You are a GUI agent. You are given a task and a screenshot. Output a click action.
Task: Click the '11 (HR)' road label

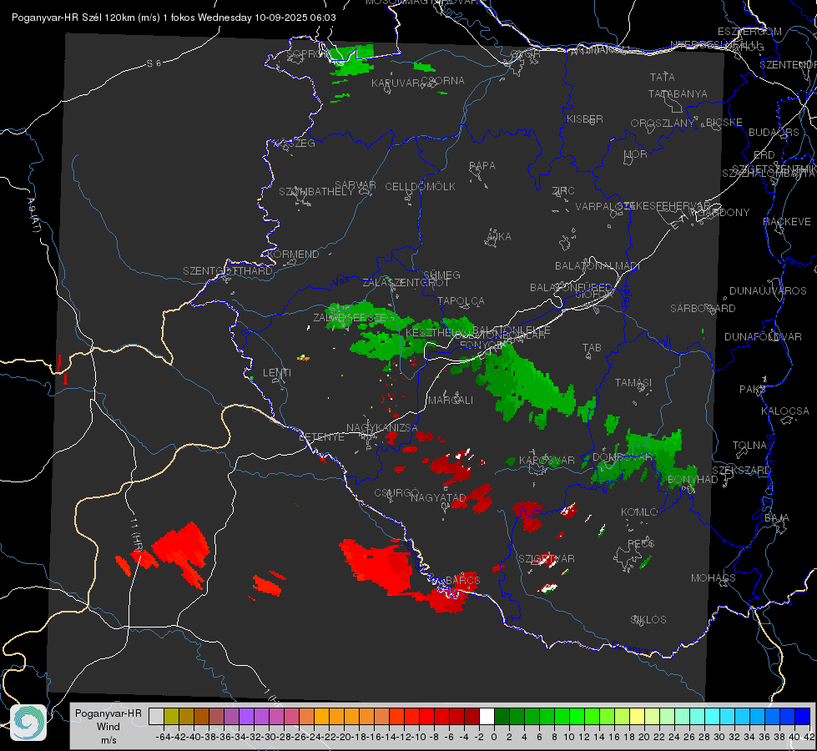pyautogui.click(x=136, y=535)
